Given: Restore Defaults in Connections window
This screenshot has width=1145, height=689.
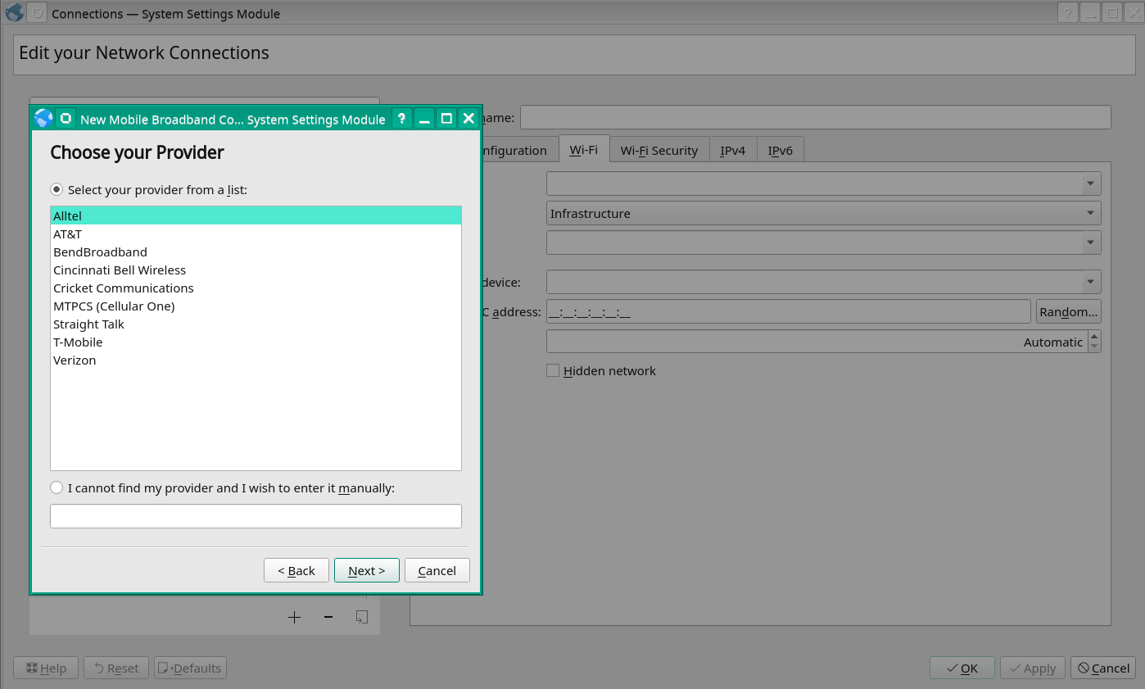Looking at the screenshot, I should point(190,668).
